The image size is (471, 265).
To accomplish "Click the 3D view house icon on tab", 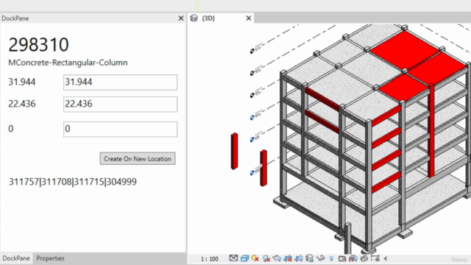I will tap(194, 18).
